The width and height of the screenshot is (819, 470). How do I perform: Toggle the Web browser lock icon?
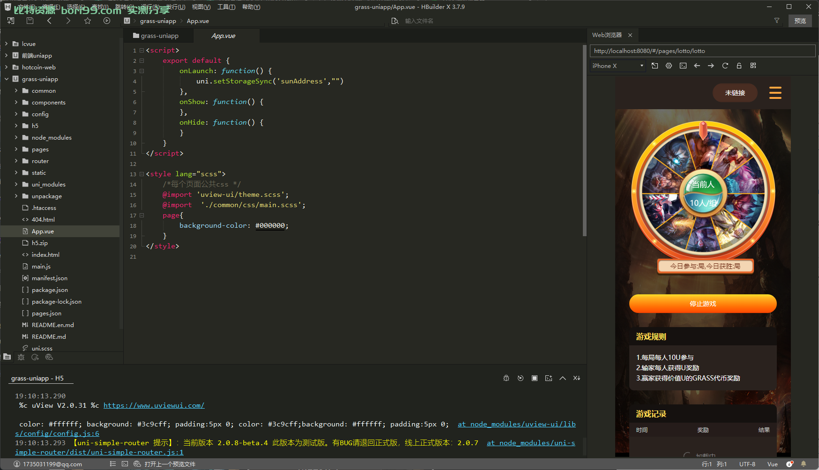click(x=739, y=66)
